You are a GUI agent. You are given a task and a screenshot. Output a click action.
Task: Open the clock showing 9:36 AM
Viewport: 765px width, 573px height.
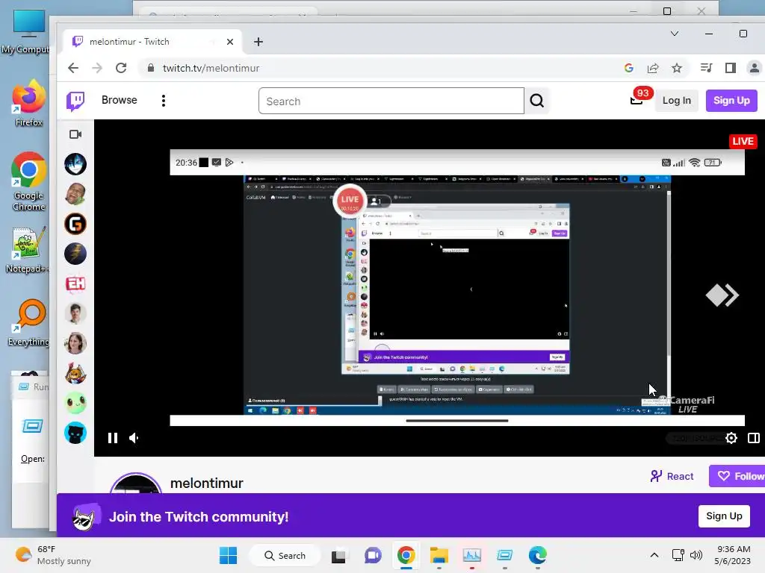coord(732,555)
